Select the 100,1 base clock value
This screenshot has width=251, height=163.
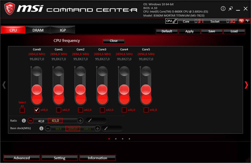click(87, 129)
